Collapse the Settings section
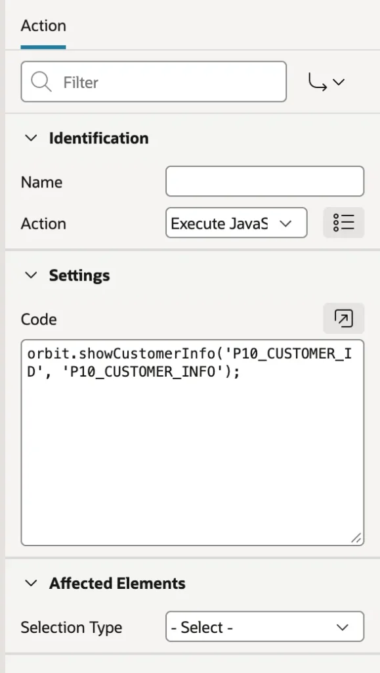380x673 pixels. tap(32, 275)
